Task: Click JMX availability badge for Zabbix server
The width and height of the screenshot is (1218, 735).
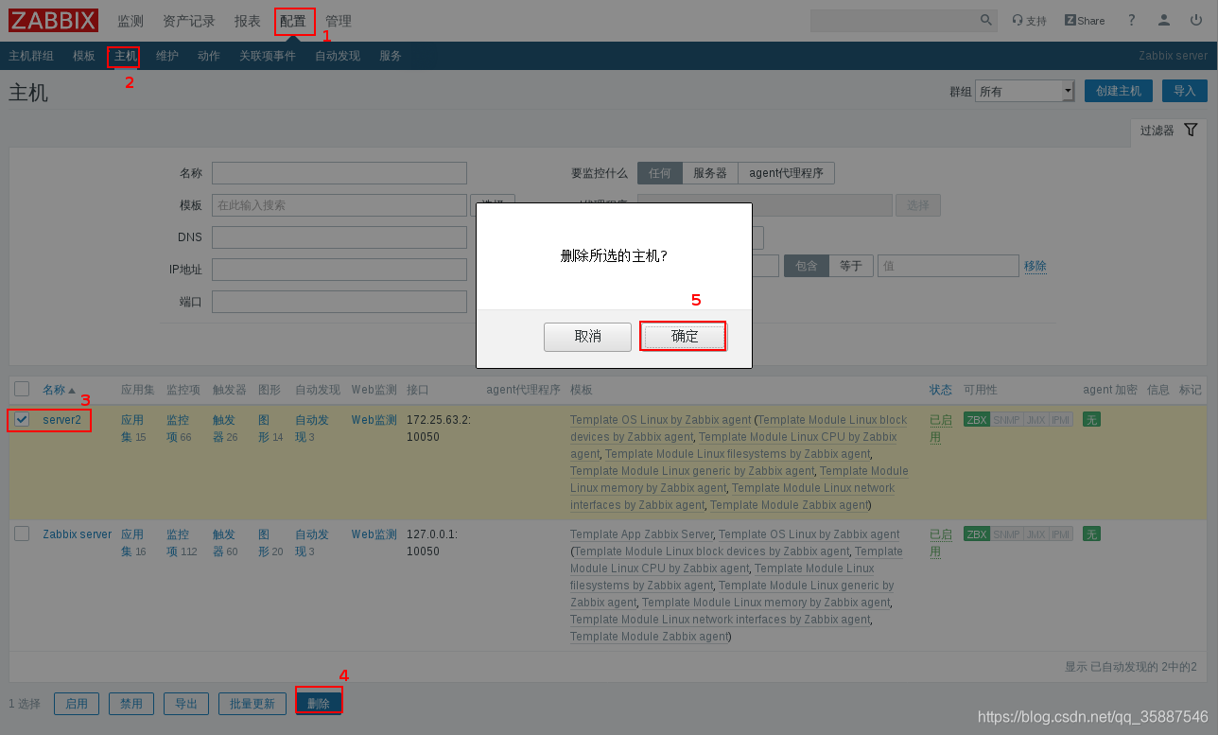Action: (1035, 534)
